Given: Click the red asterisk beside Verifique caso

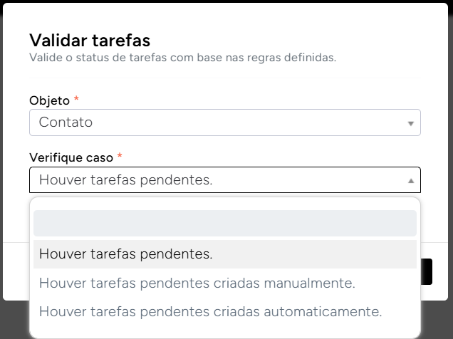Looking at the screenshot, I should [x=120, y=156].
